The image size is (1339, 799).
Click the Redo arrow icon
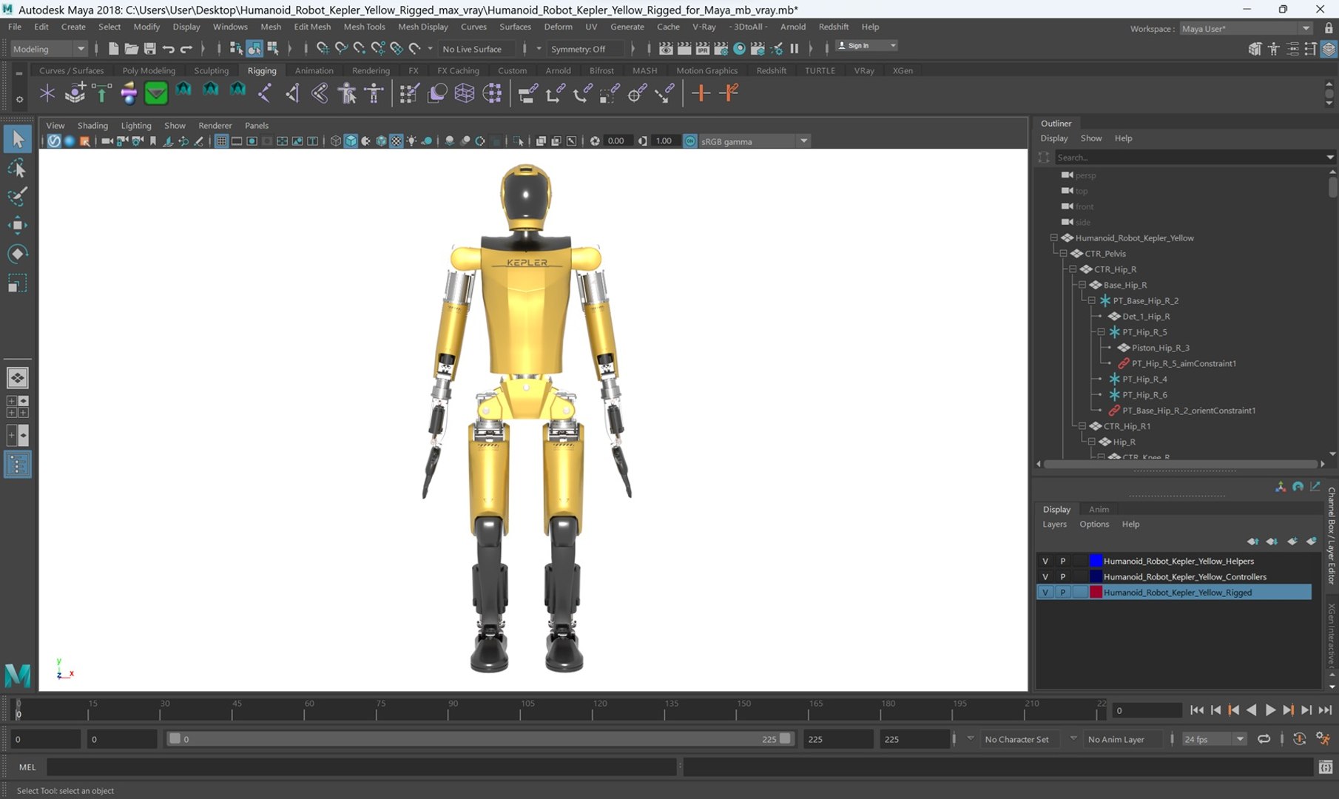[x=186, y=49]
